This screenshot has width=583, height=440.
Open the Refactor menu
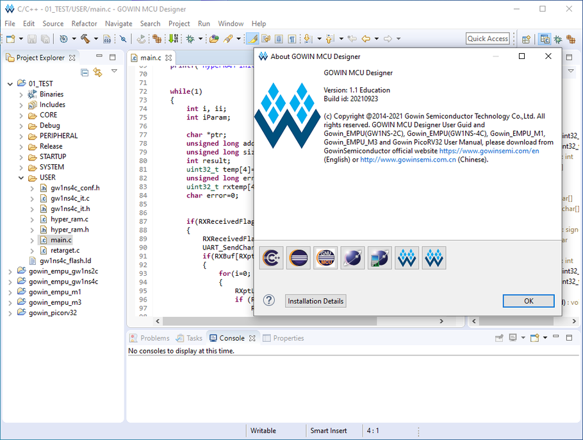point(85,24)
